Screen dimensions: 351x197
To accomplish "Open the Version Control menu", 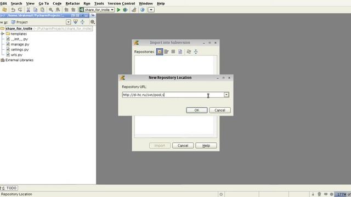I will click(x=121, y=4).
